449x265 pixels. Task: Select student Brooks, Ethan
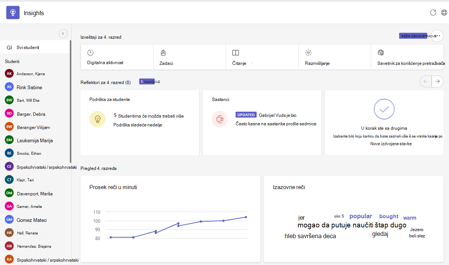click(35, 153)
